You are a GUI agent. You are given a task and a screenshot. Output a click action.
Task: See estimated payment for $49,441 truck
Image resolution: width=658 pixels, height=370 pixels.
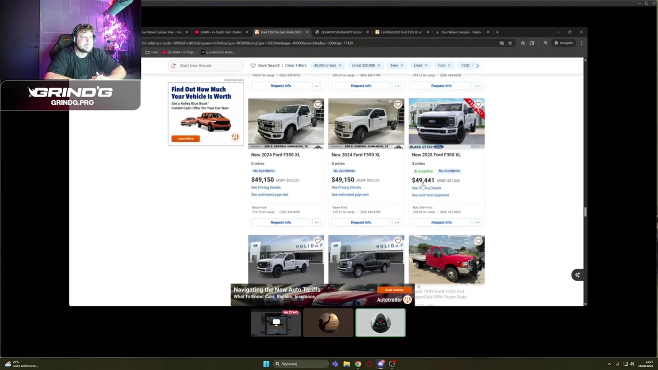point(430,195)
